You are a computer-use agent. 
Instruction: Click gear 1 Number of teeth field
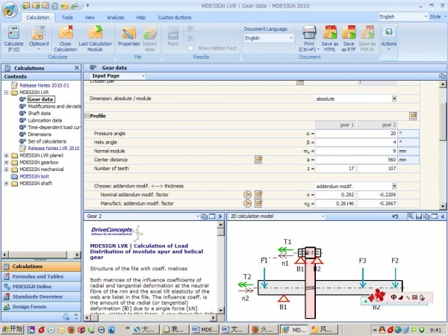click(x=335, y=168)
